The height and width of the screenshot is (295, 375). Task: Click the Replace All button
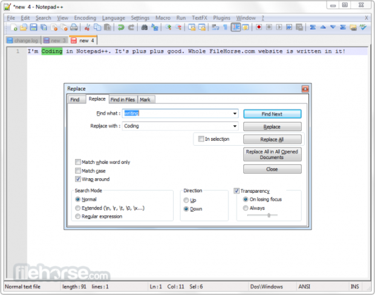[272, 140]
